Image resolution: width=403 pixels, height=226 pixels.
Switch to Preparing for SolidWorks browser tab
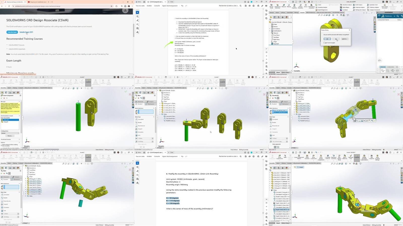tap(38, 2)
